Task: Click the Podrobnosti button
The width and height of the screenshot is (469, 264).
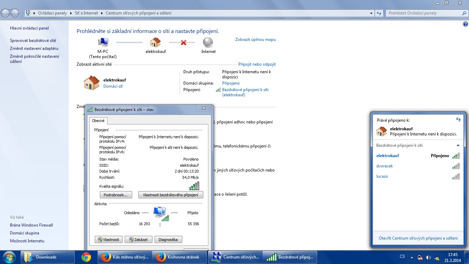Action: point(116,195)
